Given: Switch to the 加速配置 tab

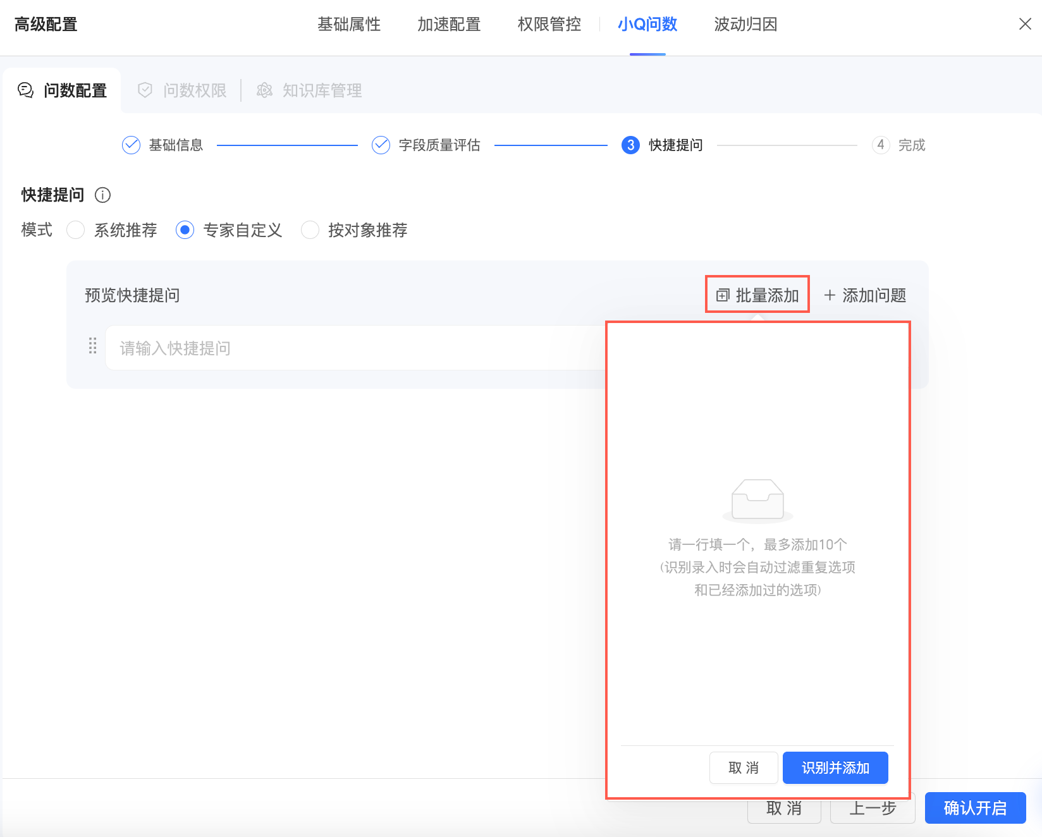Looking at the screenshot, I should [x=449, y=25].
